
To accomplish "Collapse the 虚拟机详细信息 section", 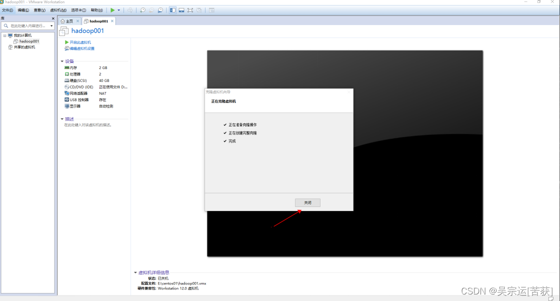I will pos(135,272).
